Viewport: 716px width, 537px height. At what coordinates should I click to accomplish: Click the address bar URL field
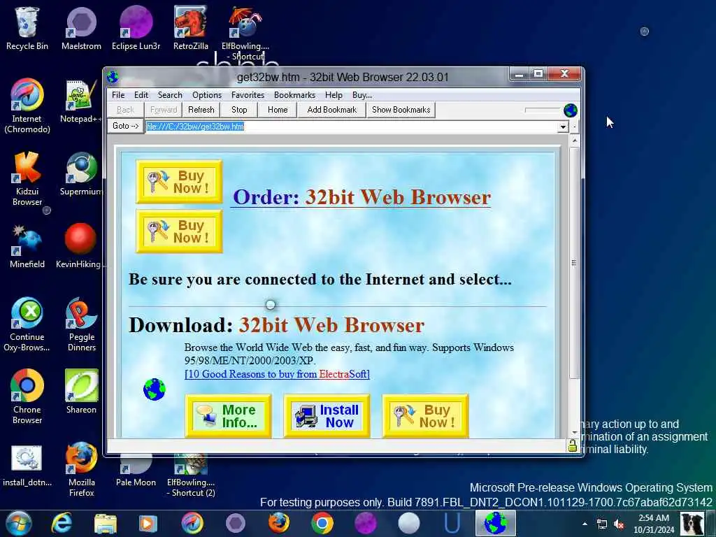click(x=352, y=127)
